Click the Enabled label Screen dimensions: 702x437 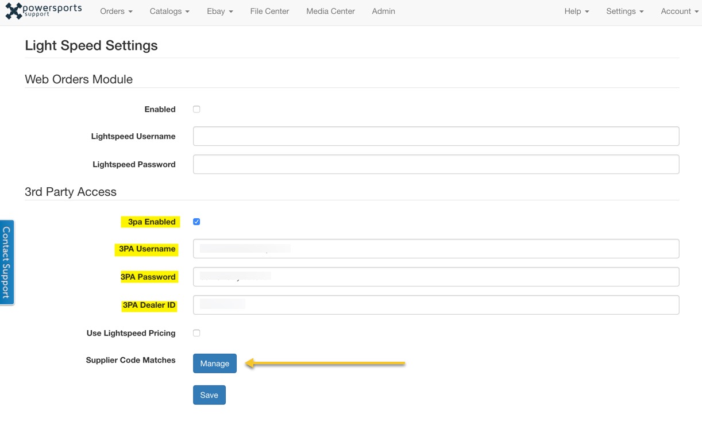click(160, 109)
